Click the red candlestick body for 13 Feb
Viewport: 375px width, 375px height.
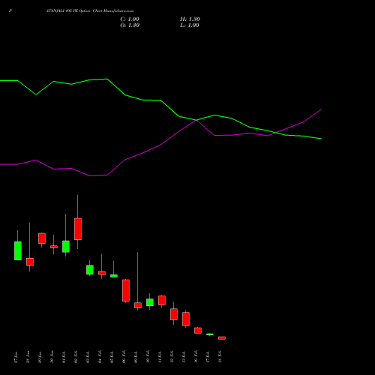pyautogui.click(x=186, y=319)
